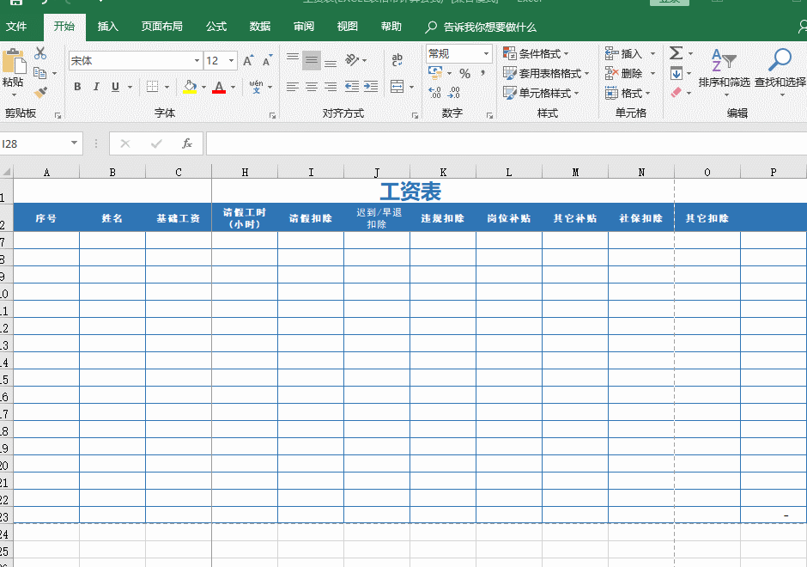Screen dimensions: 807x567
Task: Click the Underline icon
Action: (x=114, y=87)
